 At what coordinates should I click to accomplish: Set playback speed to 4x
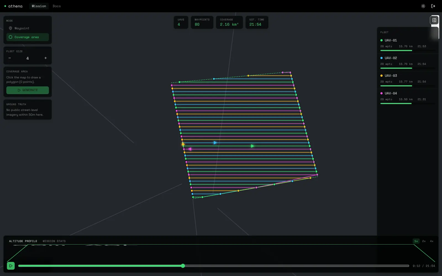click(432, 241)
